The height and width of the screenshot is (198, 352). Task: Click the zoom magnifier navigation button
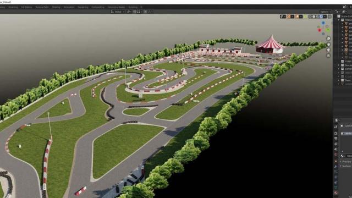[x=328, y=38]
